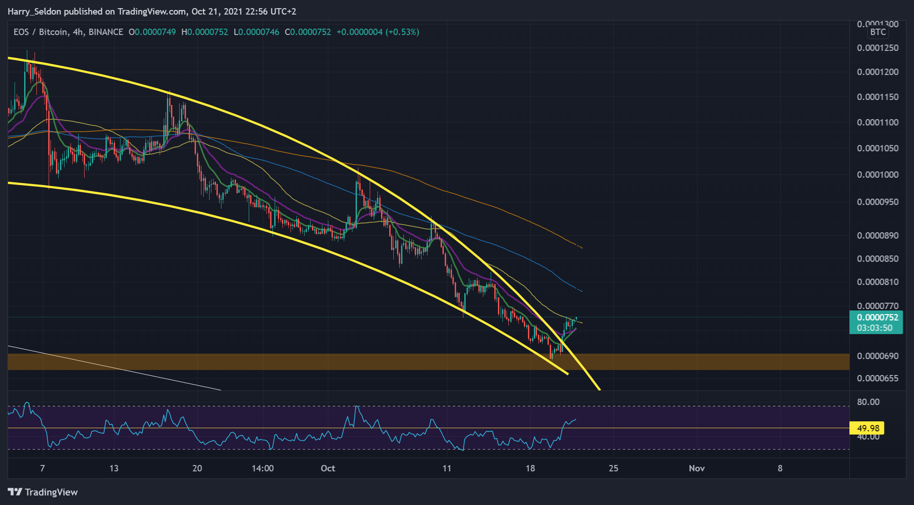The height and width of the screenshot is (505, 914).
Task: Click the 20 date label on time axis
Action: pyautogui.click(x=197, y=468)
